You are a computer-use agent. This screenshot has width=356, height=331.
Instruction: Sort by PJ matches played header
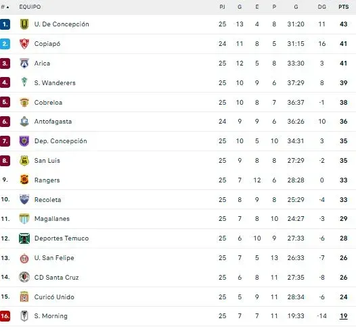click(x=222, y=7)
